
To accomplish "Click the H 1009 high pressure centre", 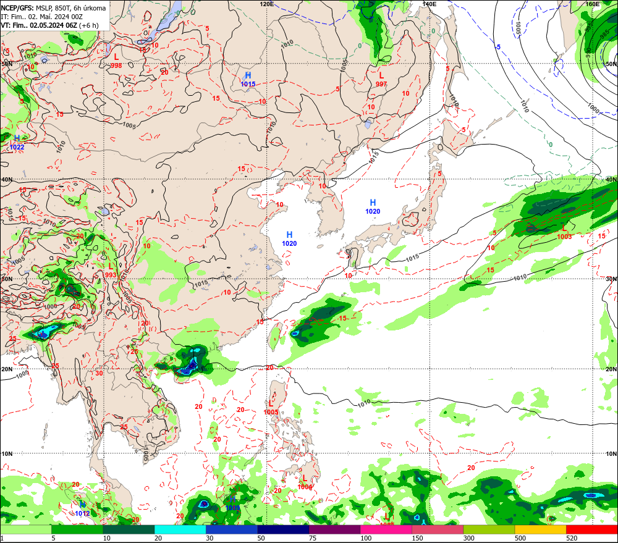I will click(232, 503).
